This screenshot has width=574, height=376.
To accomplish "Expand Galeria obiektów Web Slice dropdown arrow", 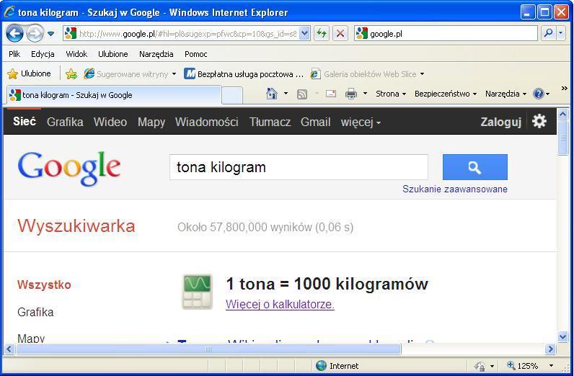I will (422, 74).
